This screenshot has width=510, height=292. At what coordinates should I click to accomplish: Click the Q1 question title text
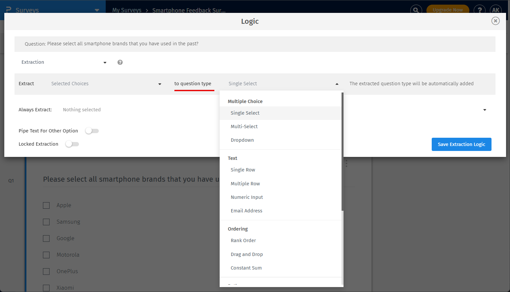pos(131,179)
